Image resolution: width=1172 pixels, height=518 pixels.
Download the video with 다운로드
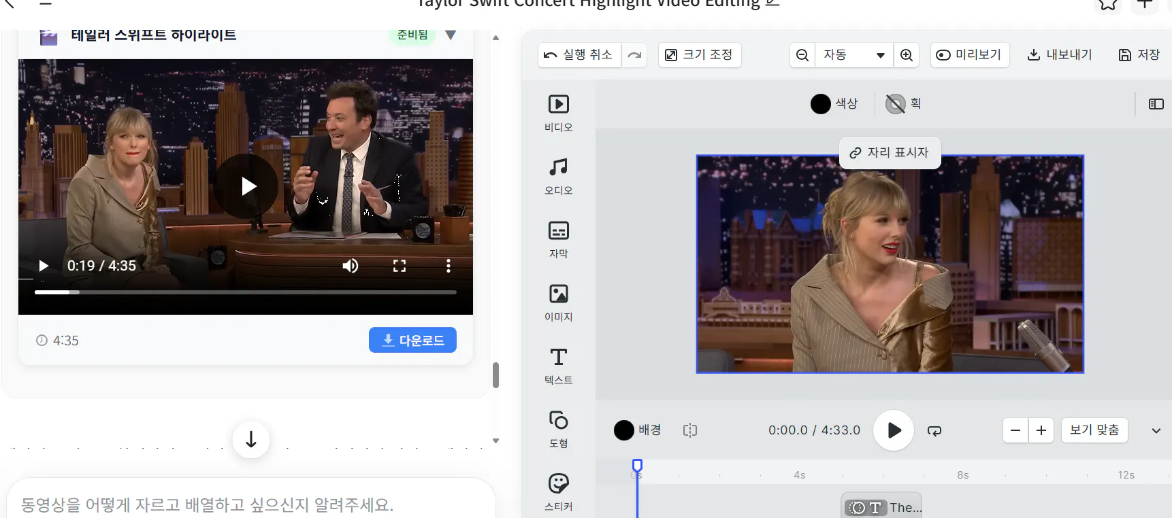coord(412,340)
